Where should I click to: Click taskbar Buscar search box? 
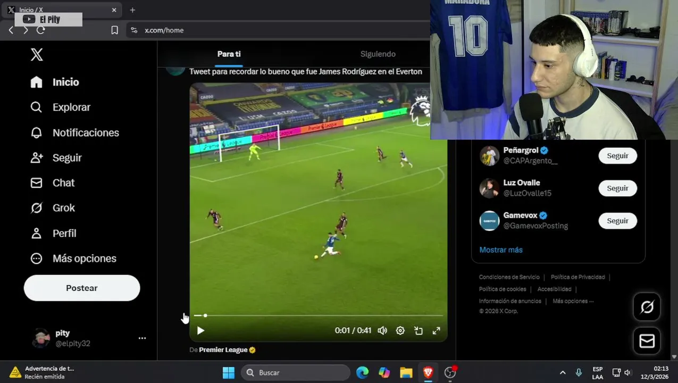point(295,372)
